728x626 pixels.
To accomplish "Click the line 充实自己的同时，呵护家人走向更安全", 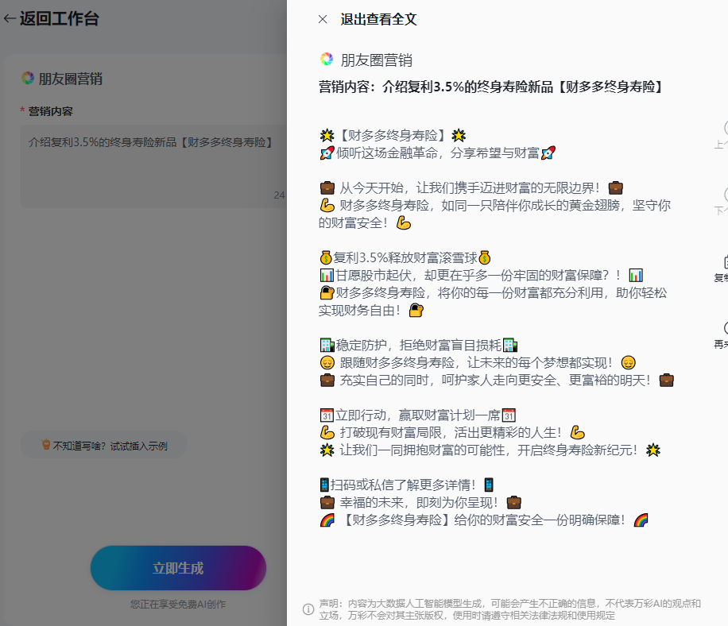I will (496, 380).
